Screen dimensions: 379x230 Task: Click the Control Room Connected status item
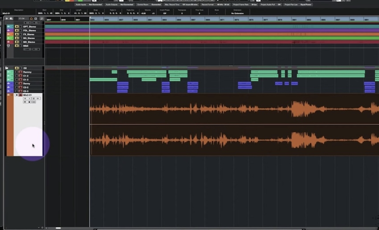click(x=156, y=5)
